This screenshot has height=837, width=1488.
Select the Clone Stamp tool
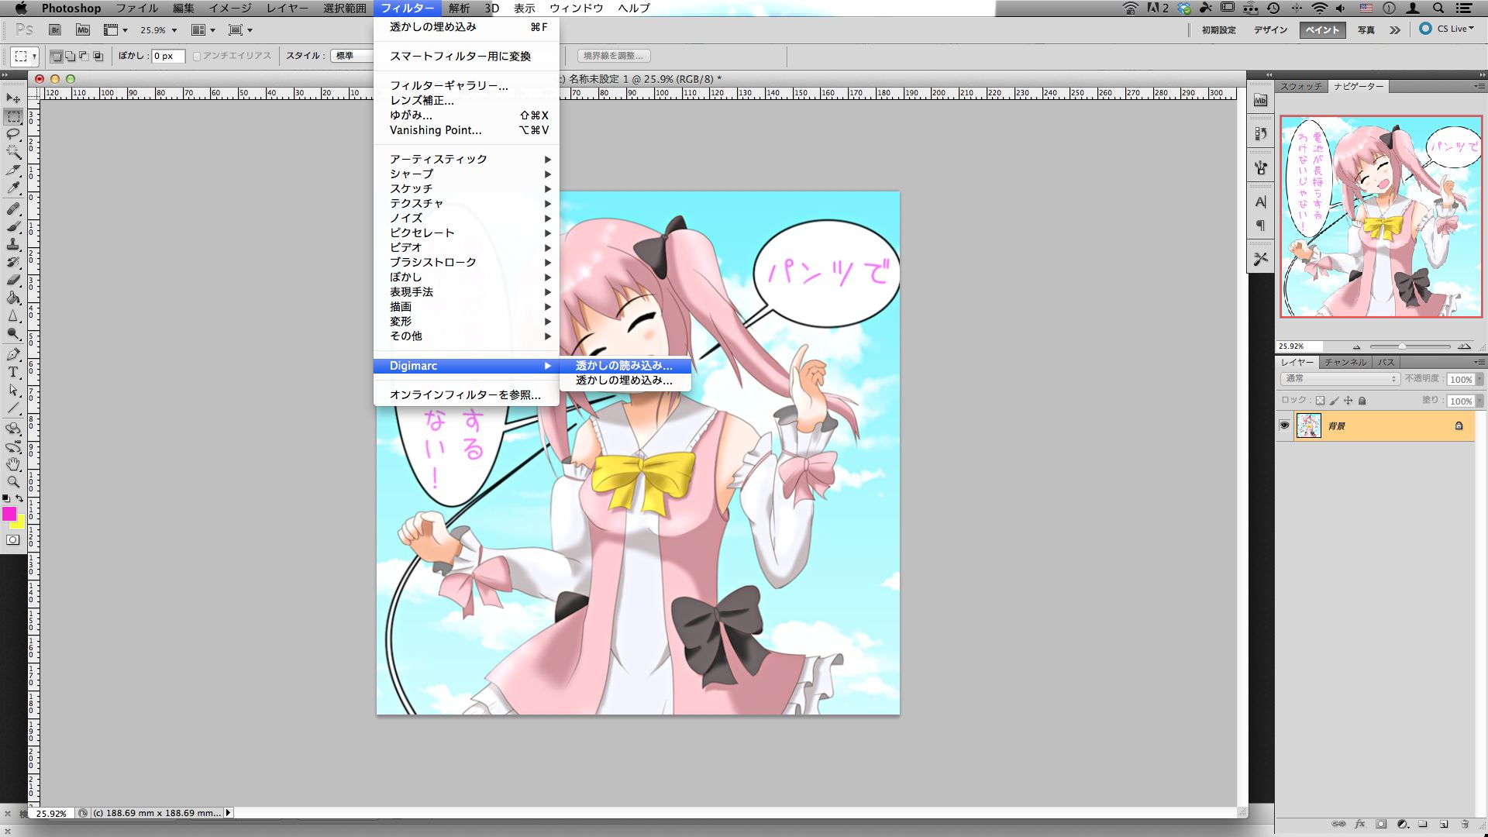(x=13, y=244)
